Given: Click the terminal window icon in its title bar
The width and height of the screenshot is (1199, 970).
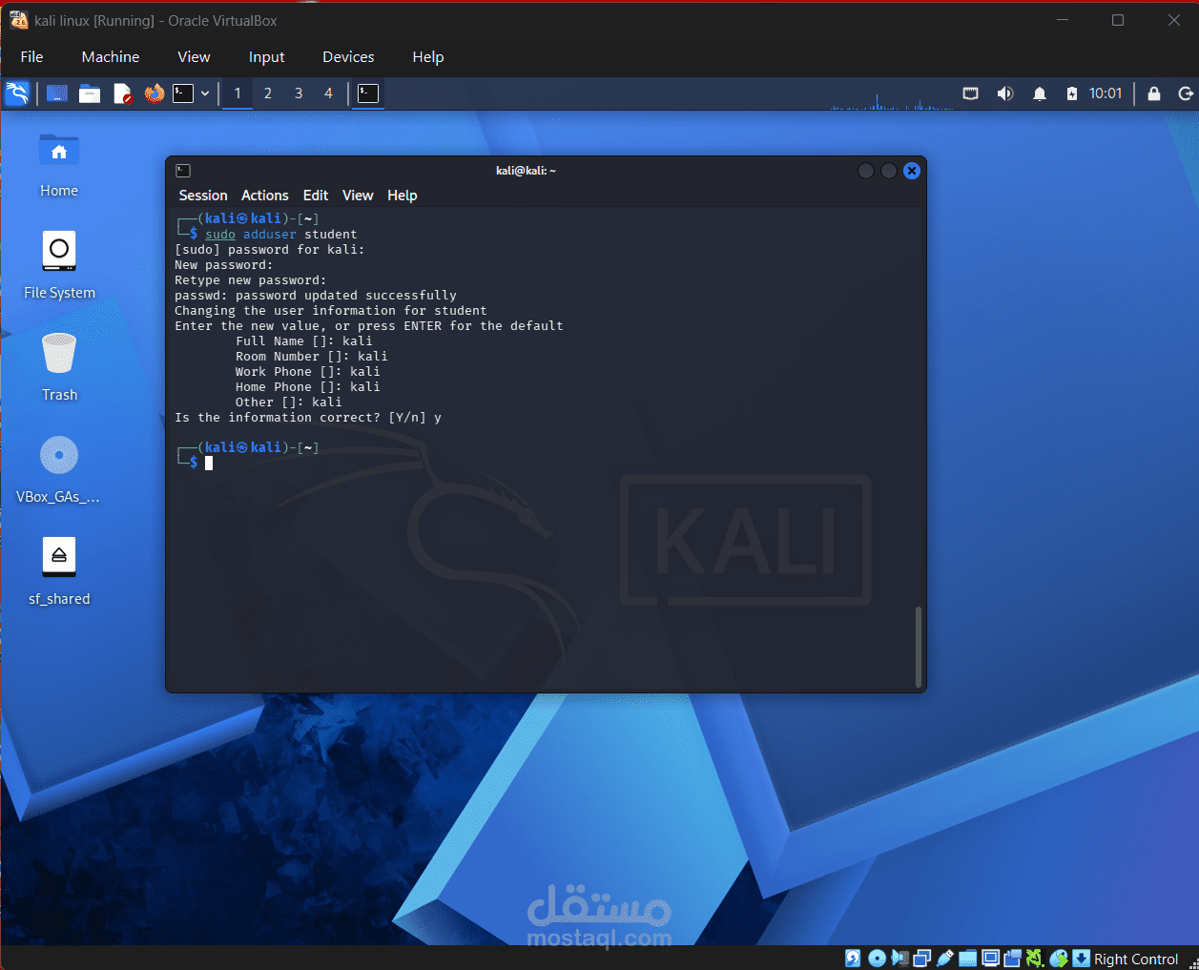Looking at the screenshot, I should pos(183,171).
